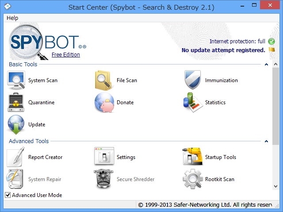Screen dimensions: 283x212
Task: Click the Report Creator label
Action: (45, 157)
